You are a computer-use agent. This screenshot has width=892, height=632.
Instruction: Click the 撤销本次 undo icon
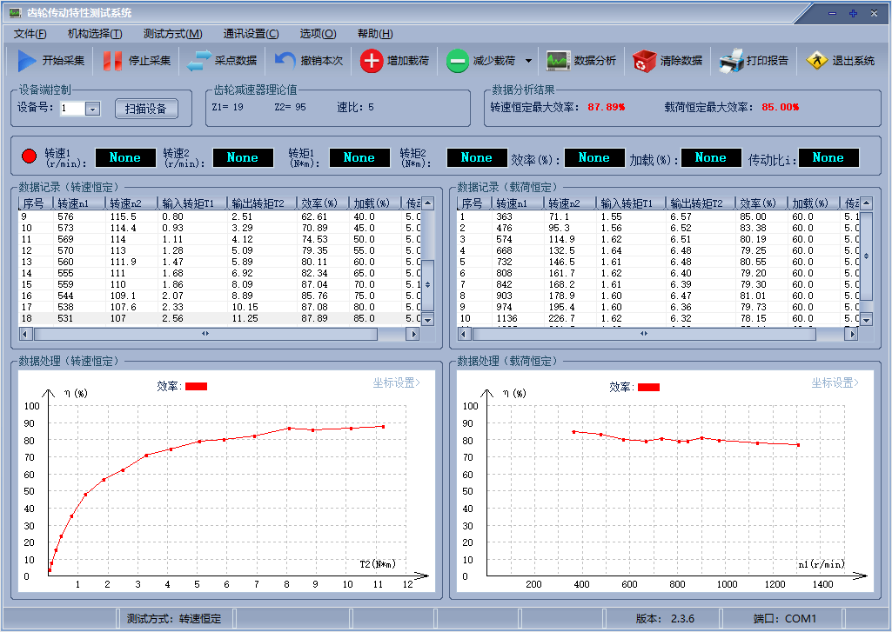pyautogui.click(x=285, y=61)
